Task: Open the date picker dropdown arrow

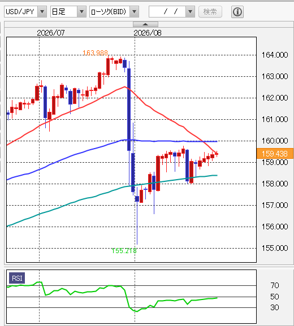Action: click(190, 12)
